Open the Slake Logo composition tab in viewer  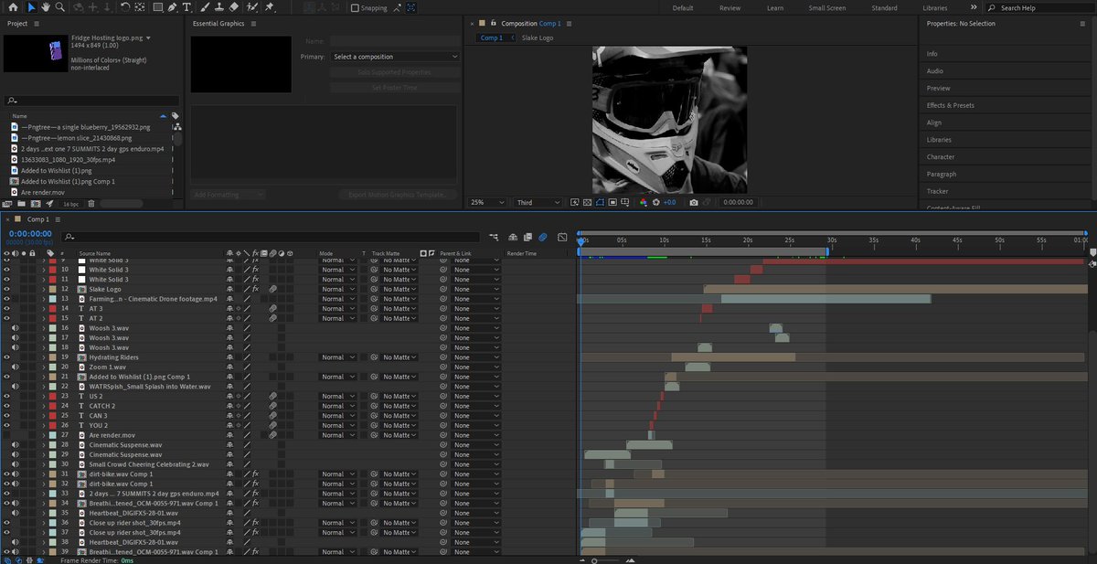[x=538, y=38]
